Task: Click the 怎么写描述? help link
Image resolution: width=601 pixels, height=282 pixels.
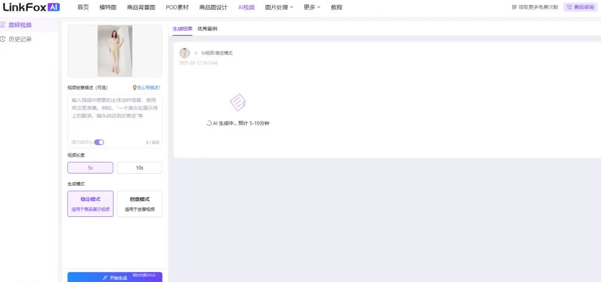Action: pyautogui.click(x=149, y=88)
